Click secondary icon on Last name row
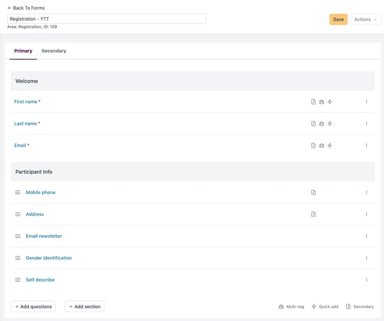The width and height of the screenshot is (384, 321). (x=313, y=124)
